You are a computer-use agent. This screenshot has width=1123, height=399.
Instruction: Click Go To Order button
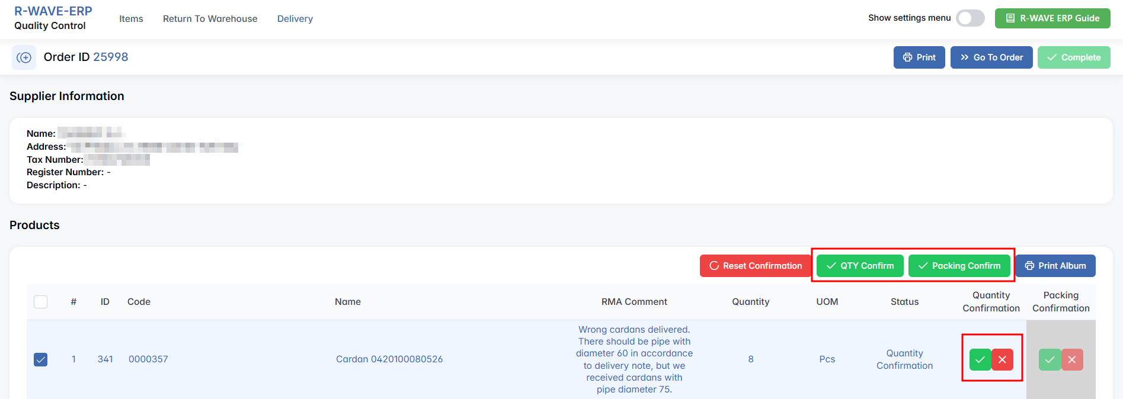coord(991,57)
